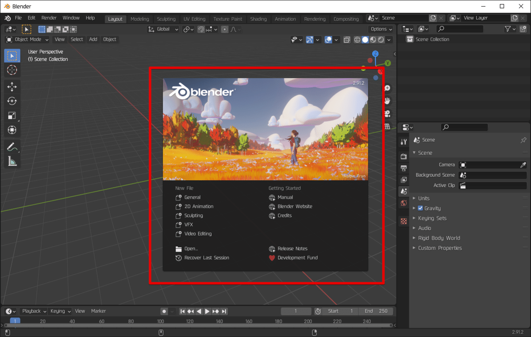
Task: Click the End frame 250 field
Action: [376, 311]
